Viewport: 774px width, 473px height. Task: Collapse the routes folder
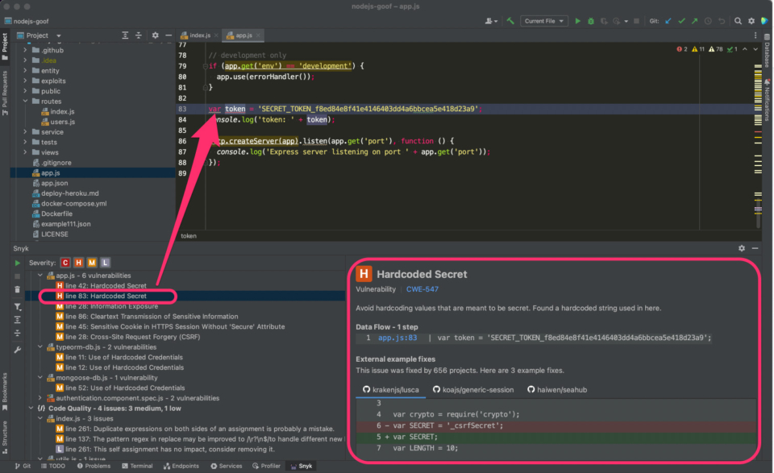[25, 101]
